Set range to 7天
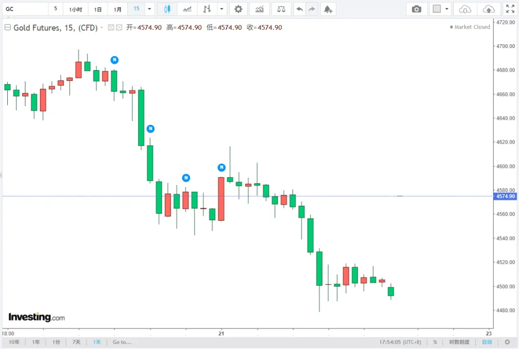The width and height of the screenshot is (519, 349). [76, 342]
